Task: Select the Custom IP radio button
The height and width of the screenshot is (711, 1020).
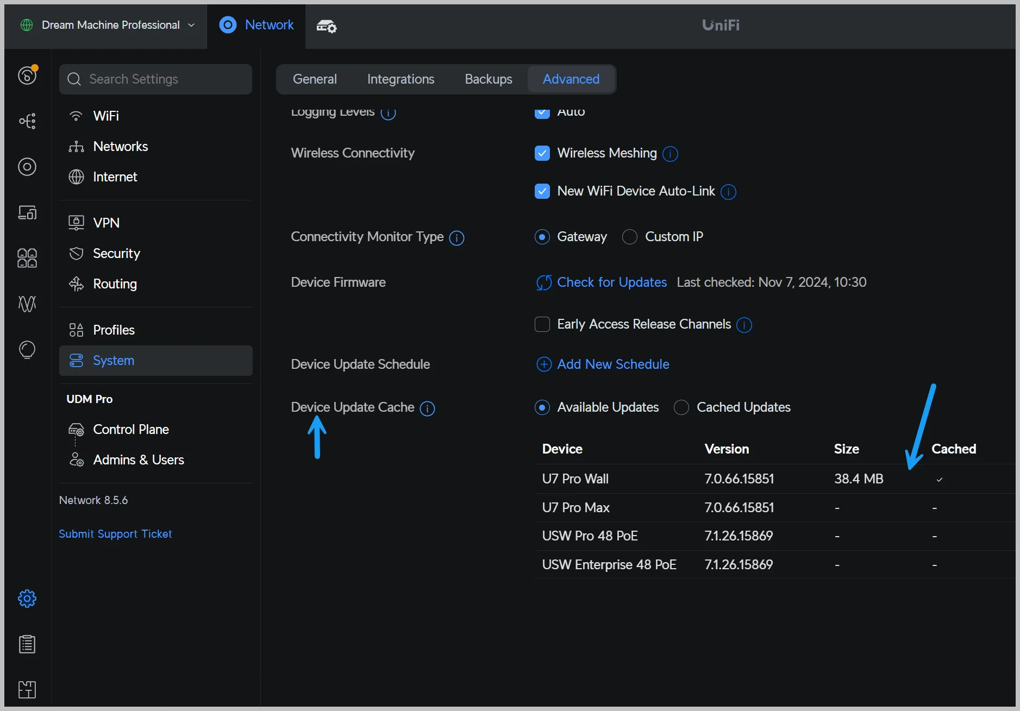Action: 629,237
